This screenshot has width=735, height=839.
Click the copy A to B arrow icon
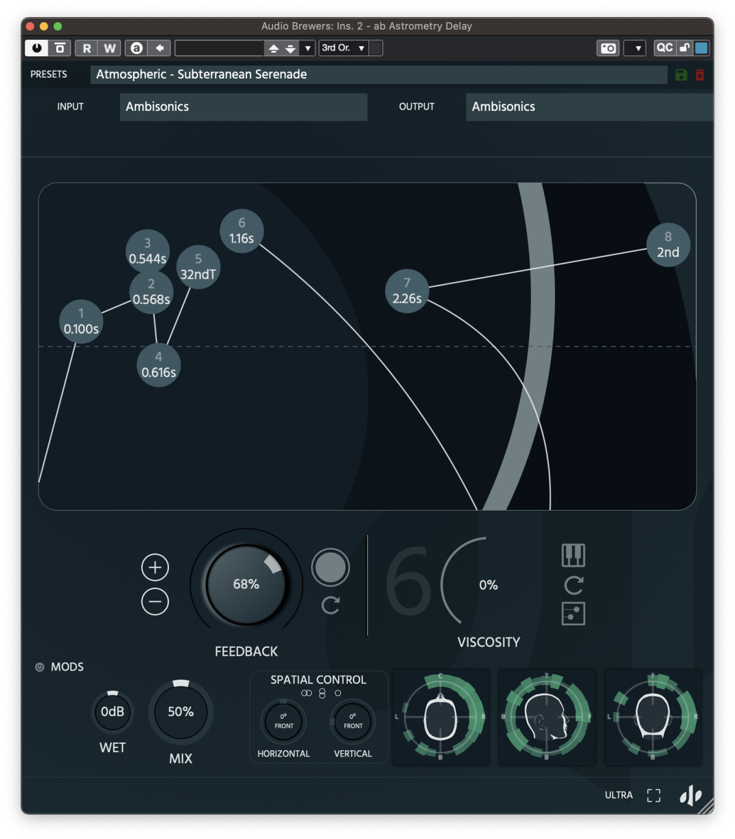[159, 48]
